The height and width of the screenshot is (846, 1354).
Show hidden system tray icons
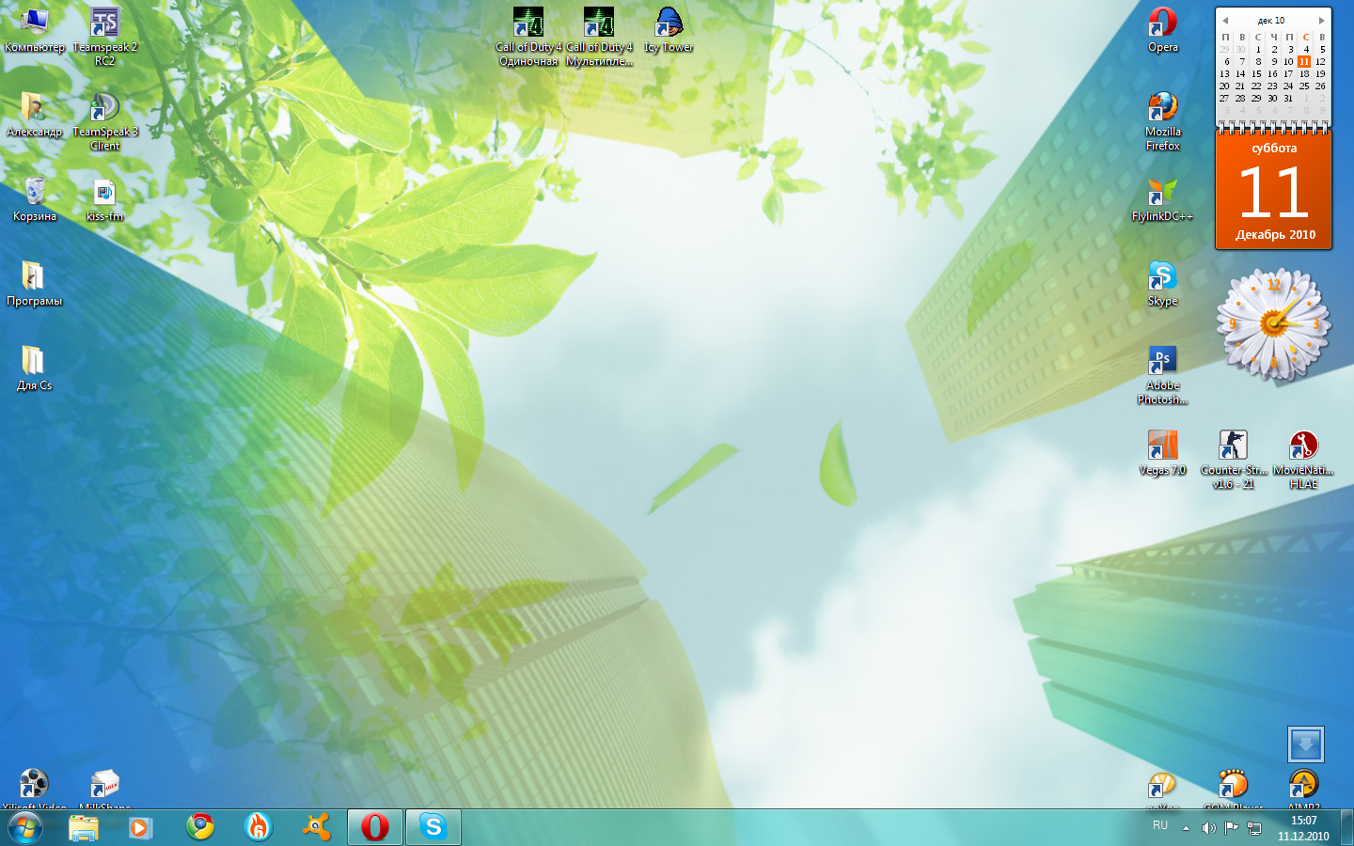1186,828
